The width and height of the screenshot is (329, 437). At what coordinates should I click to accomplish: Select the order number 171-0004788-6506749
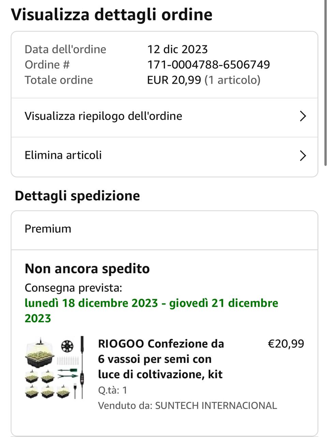click(208, 65)
